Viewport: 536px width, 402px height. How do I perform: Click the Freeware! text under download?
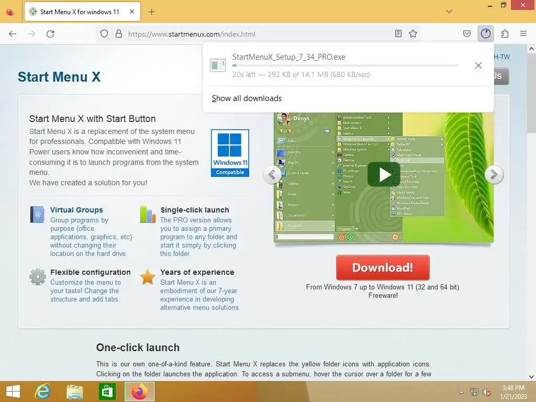coord(383,295)
